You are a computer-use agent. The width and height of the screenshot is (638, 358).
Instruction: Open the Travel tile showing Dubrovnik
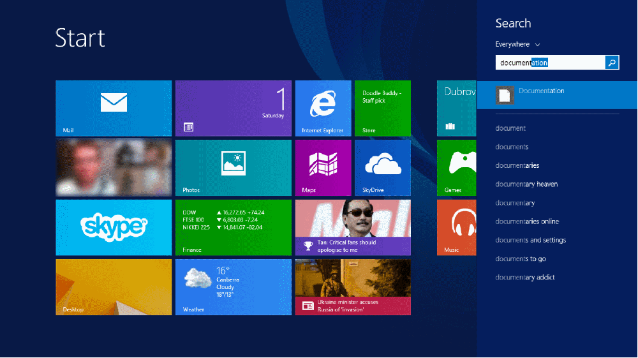point(457,108)
